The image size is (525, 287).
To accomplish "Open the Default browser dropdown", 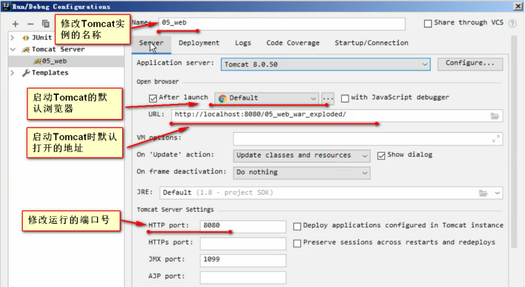I will pyautogui.click(x=267, y=98).
